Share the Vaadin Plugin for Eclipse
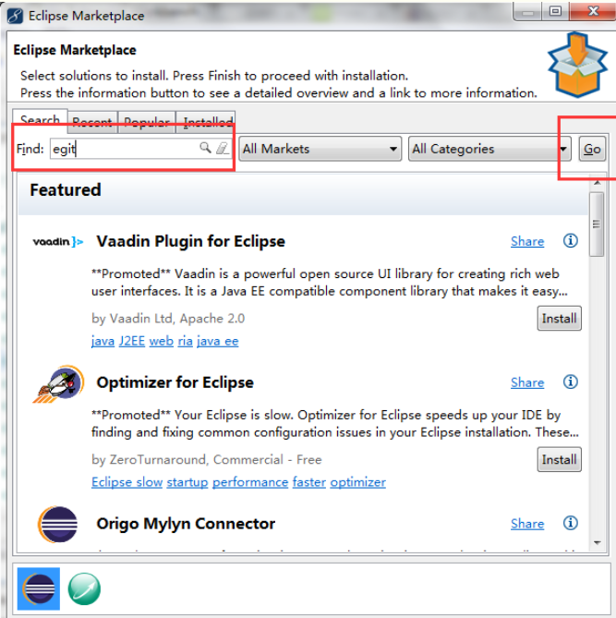 527,241
